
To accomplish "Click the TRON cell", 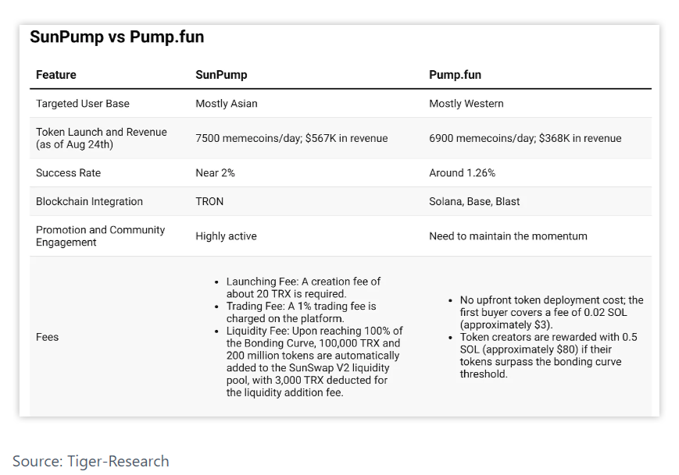I will click(209, 201).
